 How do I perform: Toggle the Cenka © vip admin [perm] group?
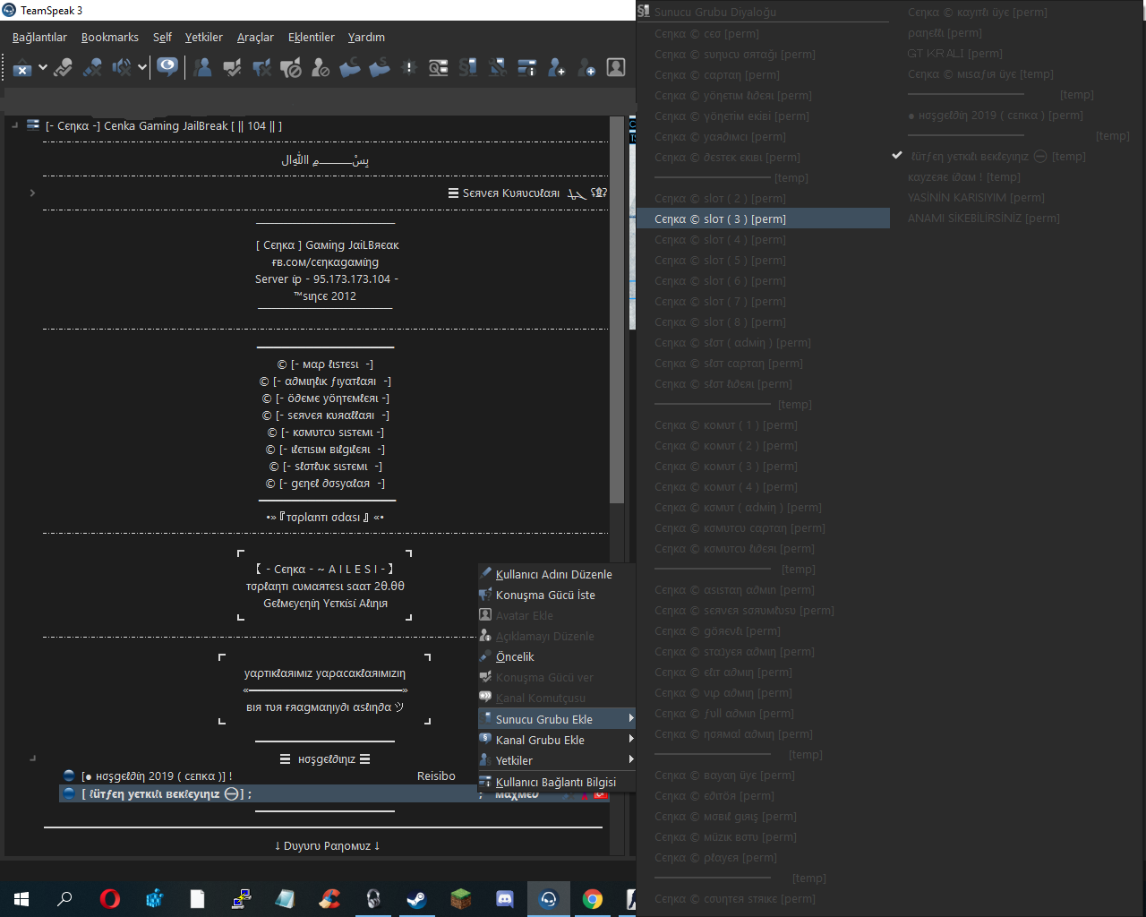click(763, 692)
